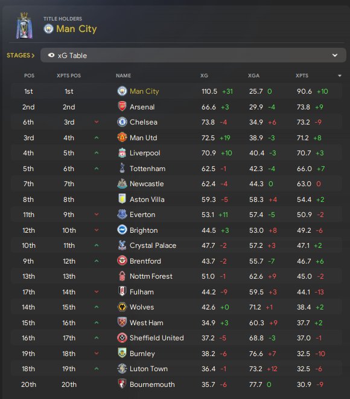
Task: Click the Wolves club badge
Action: [x=122, y=307]
